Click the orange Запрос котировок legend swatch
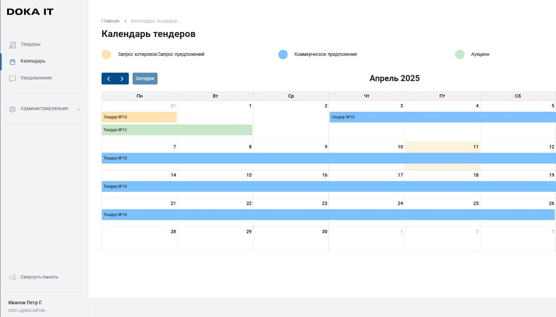Image resolution: width=556 pixels, height=317 pixels. (x=106, y=55)
